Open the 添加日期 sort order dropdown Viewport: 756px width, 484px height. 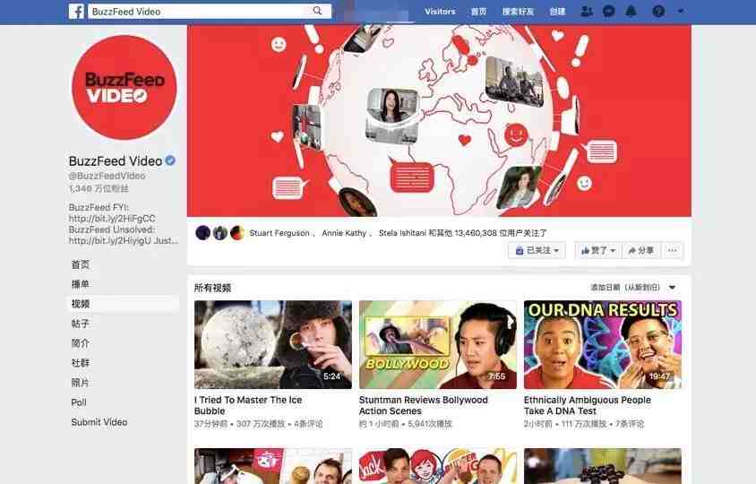tap(632, 287)
